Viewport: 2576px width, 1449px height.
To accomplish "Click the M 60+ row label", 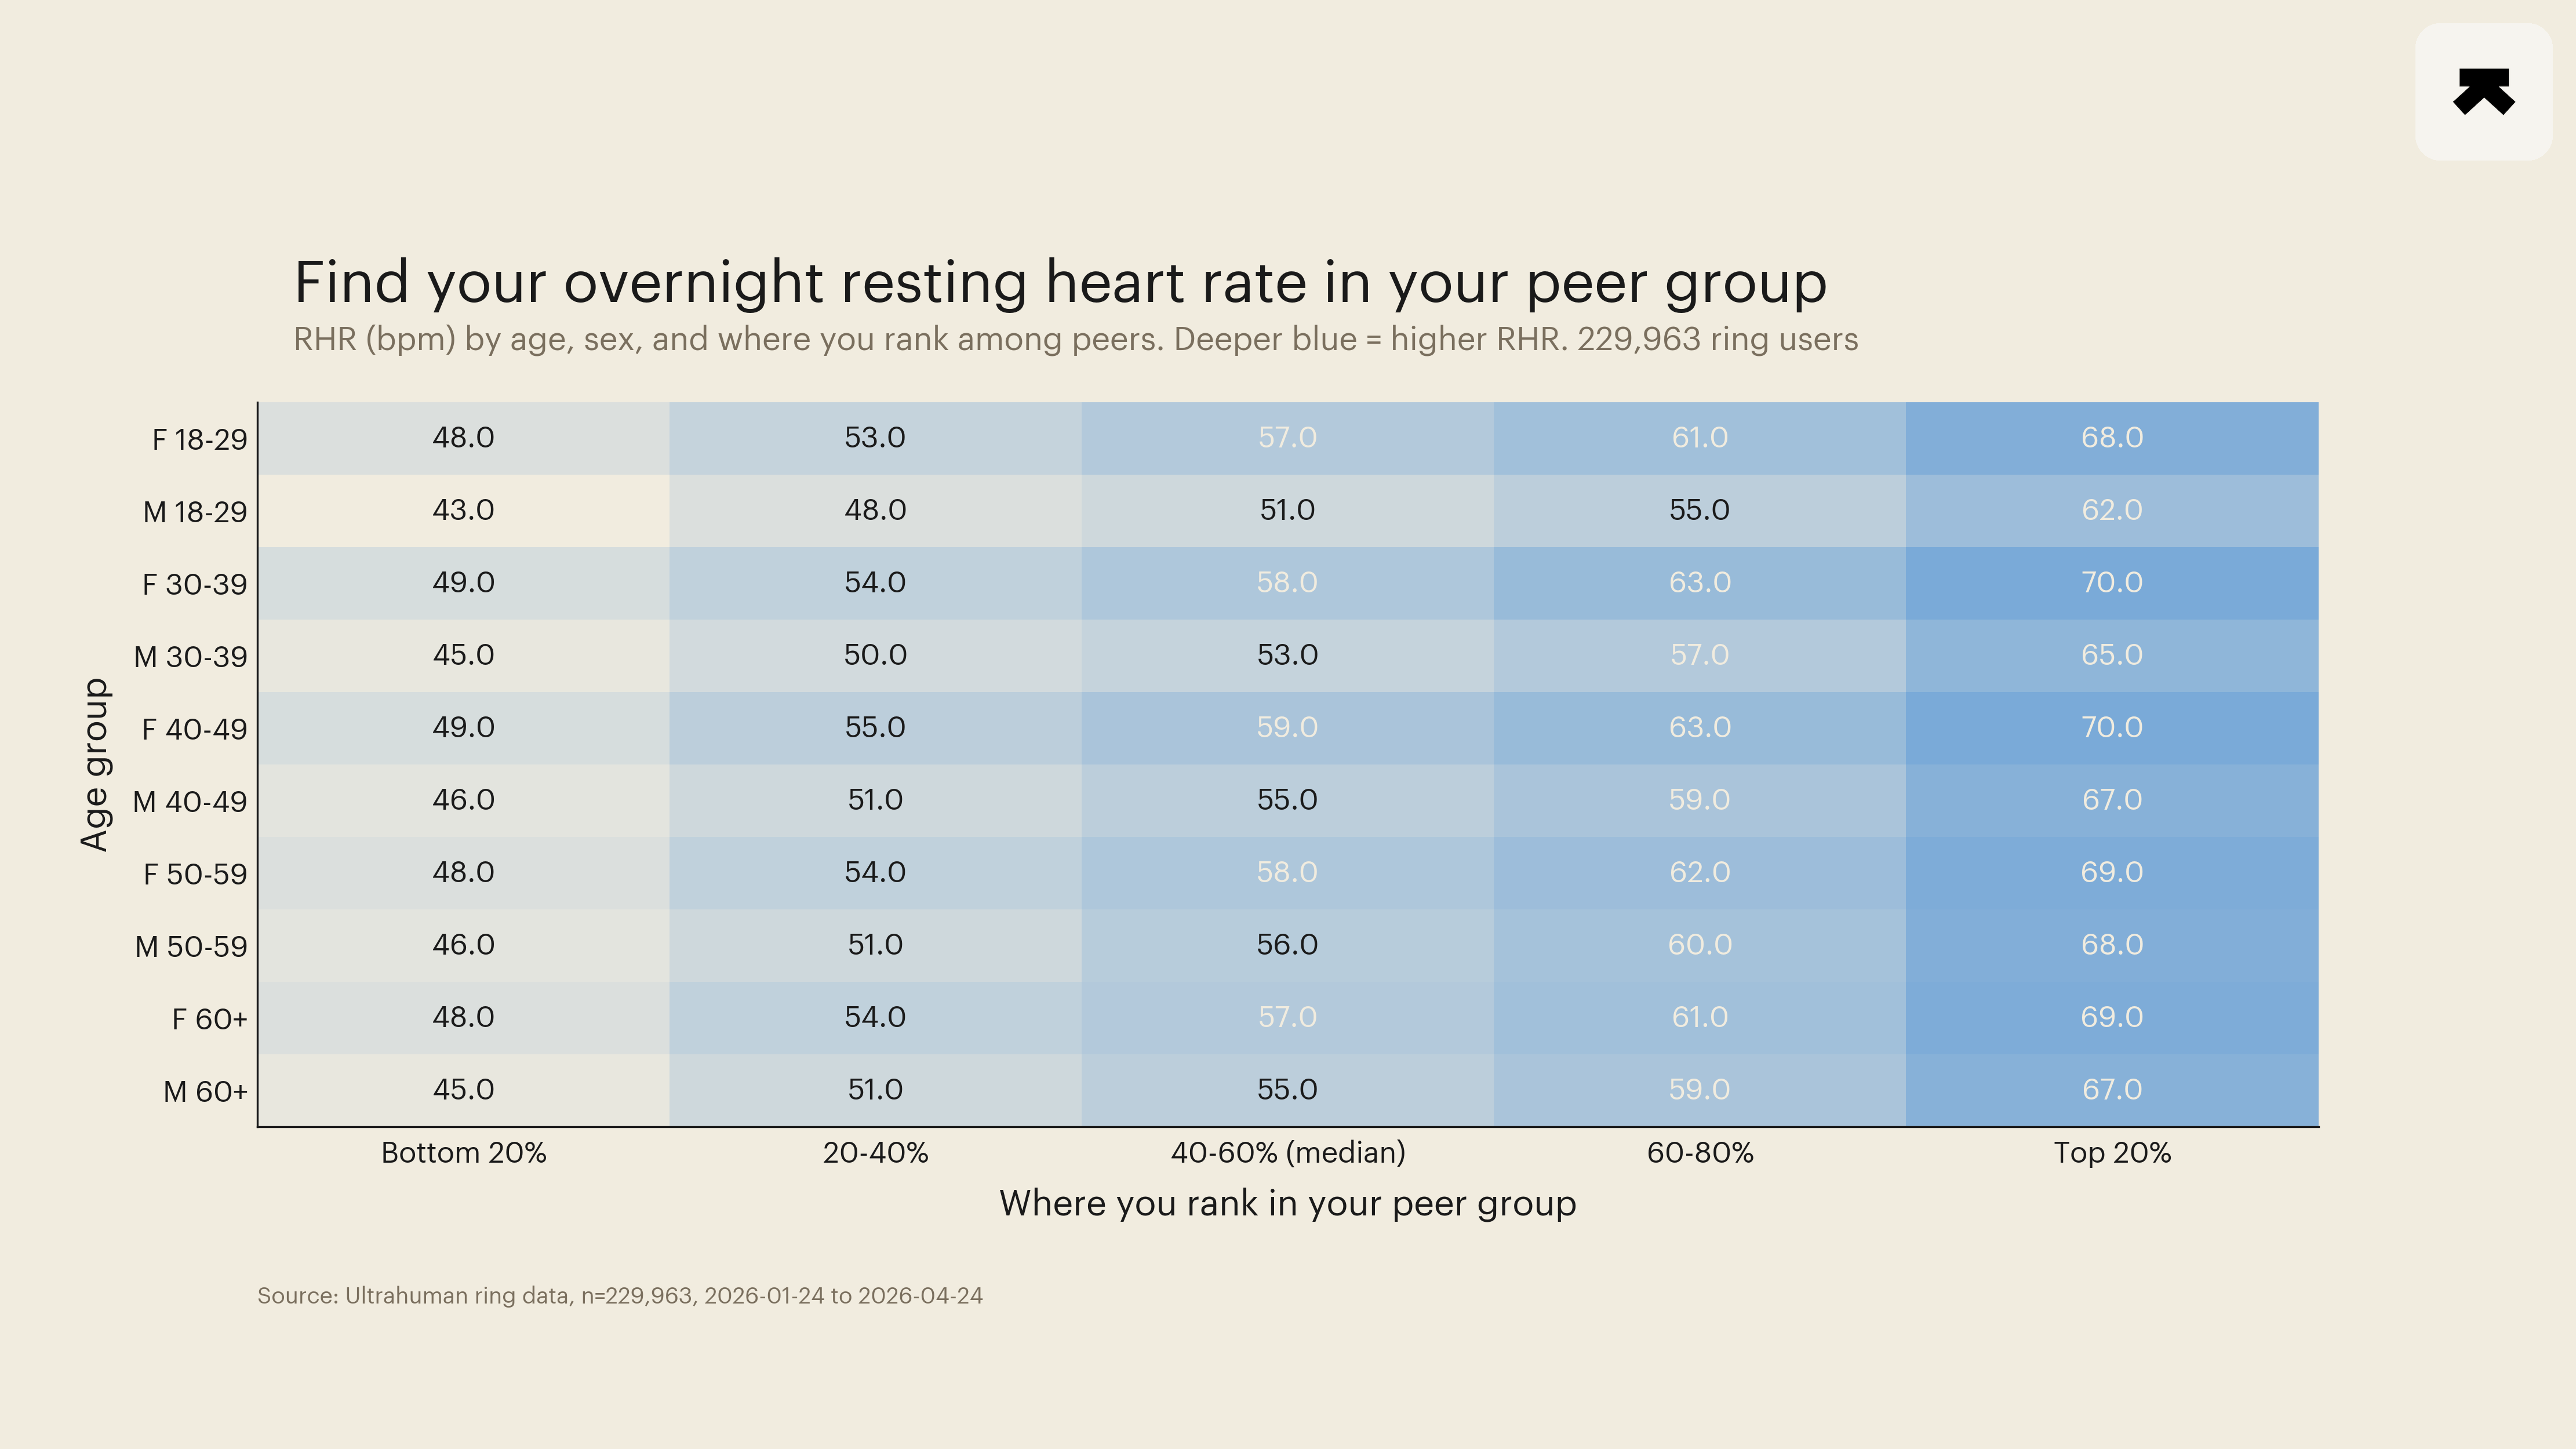I will point(205,1092).
